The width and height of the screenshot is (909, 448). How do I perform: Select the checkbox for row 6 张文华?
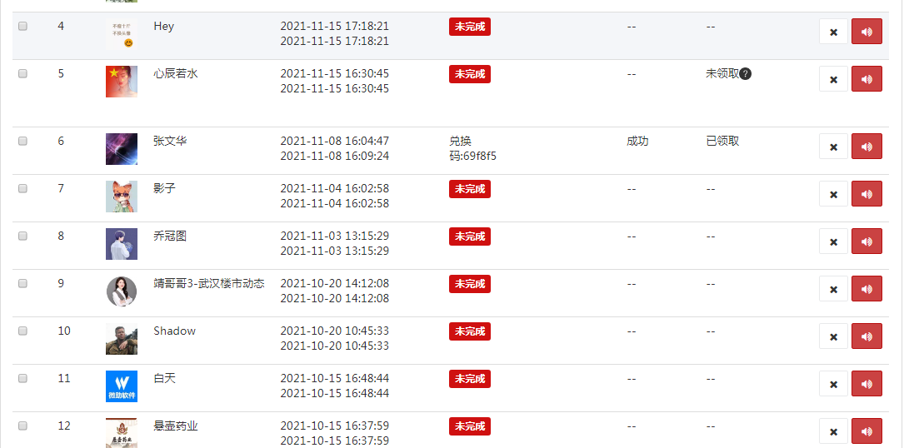click(x=22, y=141)
